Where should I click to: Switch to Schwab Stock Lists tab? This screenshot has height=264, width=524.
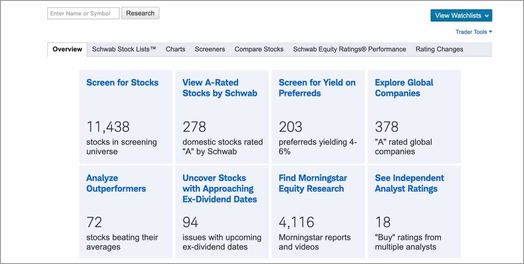point(124,49)
